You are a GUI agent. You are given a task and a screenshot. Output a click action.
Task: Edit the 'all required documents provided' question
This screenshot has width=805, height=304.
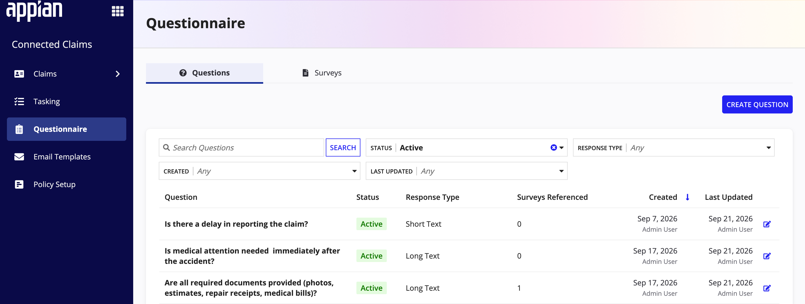[767, 288]
